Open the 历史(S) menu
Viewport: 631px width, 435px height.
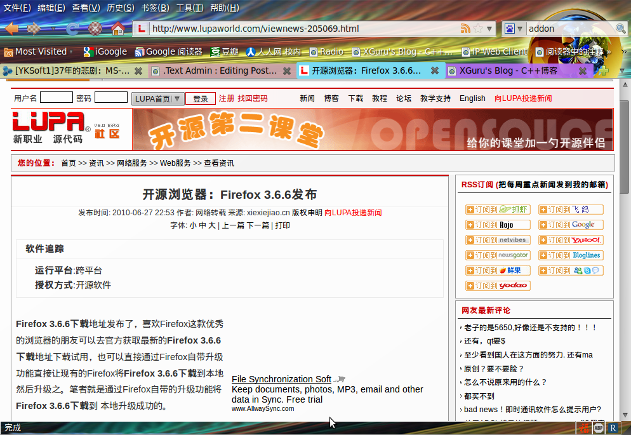coord(121,8)
